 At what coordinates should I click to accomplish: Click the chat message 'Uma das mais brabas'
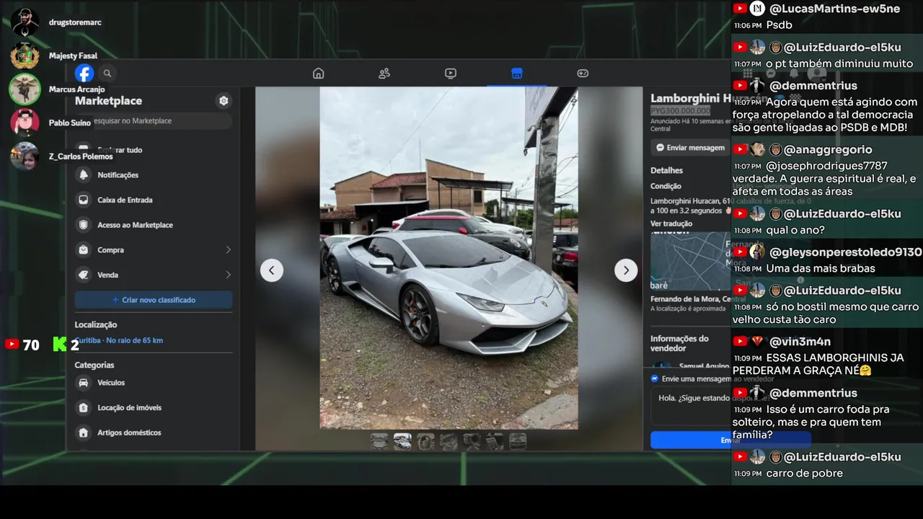point(821,269)
